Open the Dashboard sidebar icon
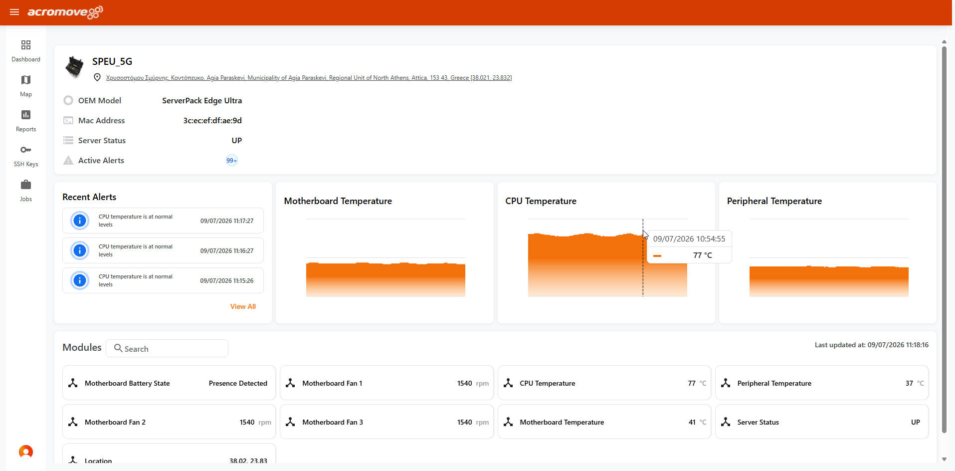The image size is (955, 471). (26, 45)
